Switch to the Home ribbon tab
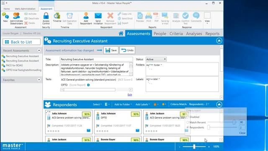The image size is (268, 151). tap(7, 9)
